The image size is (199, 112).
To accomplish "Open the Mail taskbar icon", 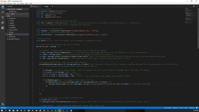I will click(29, 110).
